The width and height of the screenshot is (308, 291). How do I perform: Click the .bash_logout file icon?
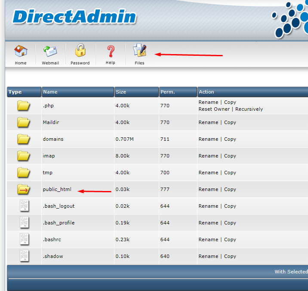tap(25, 206)
